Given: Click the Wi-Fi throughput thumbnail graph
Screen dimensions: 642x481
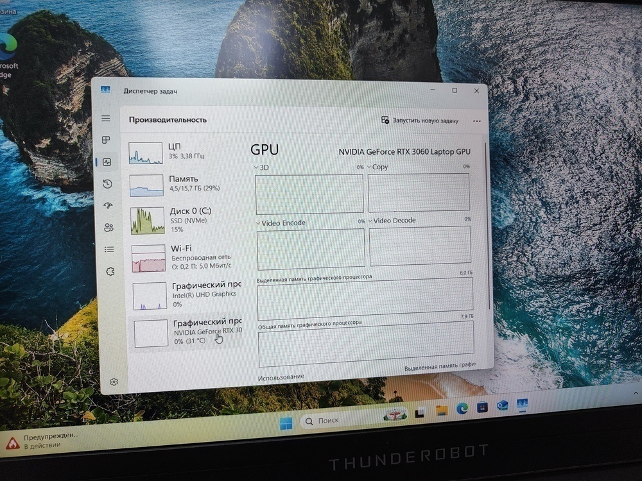Looking at the screenshot, I should 149,258.
